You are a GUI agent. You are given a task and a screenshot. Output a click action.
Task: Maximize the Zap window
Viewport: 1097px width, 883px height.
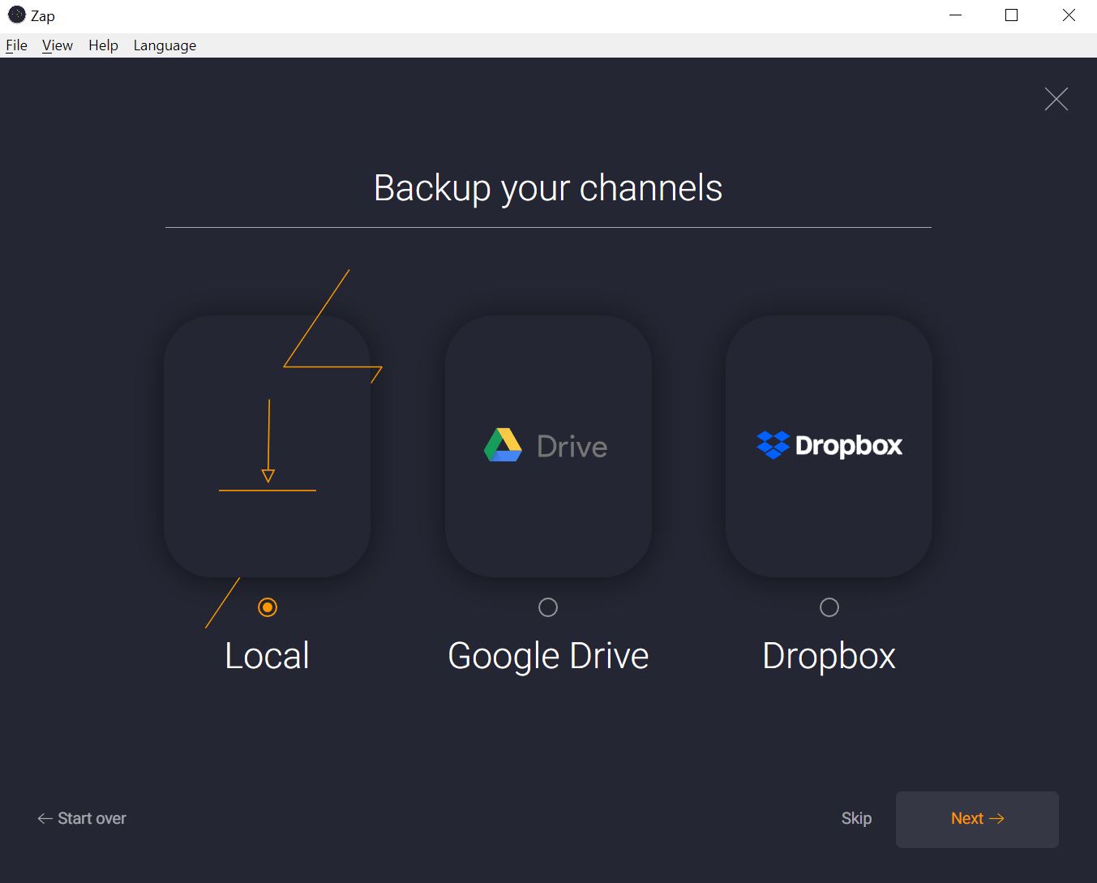coord(1011,15)
